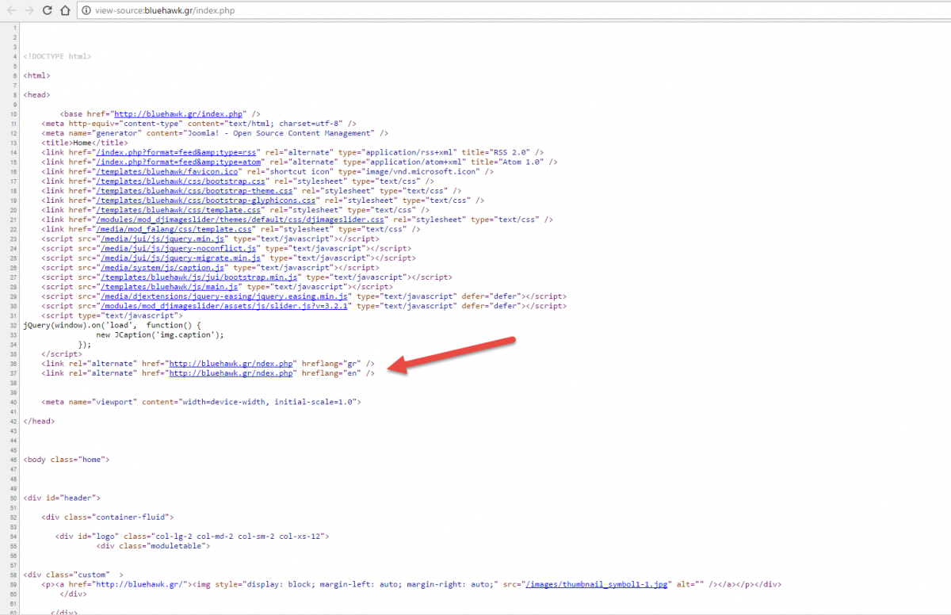The width and height of the screenshot is (951, 615).
Task: Click the <div id="header"> line
Action: (x=62, y=497)
